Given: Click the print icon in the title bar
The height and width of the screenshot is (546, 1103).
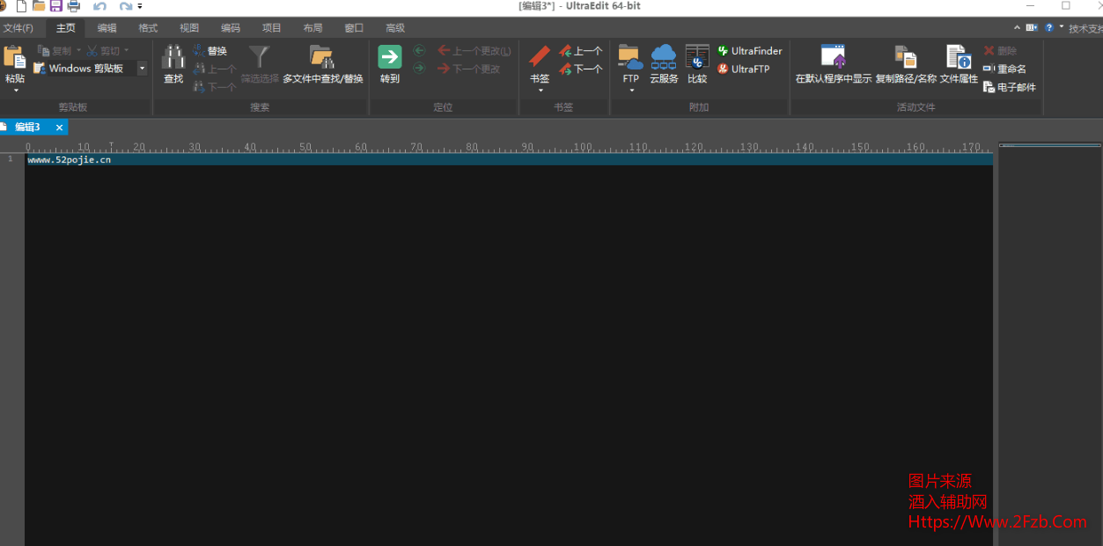Looking at the screenshot, I should 73,6.
